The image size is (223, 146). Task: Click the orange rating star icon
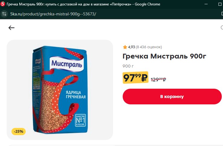[x=125, y=47]
